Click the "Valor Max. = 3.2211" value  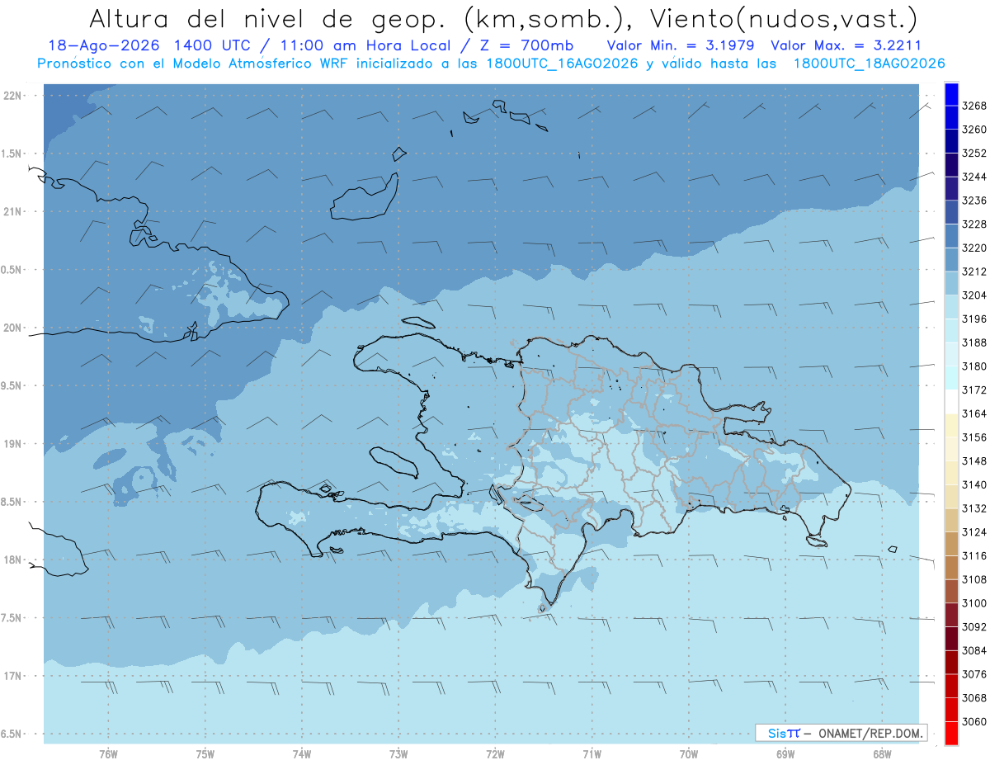[x=846, y=45]
